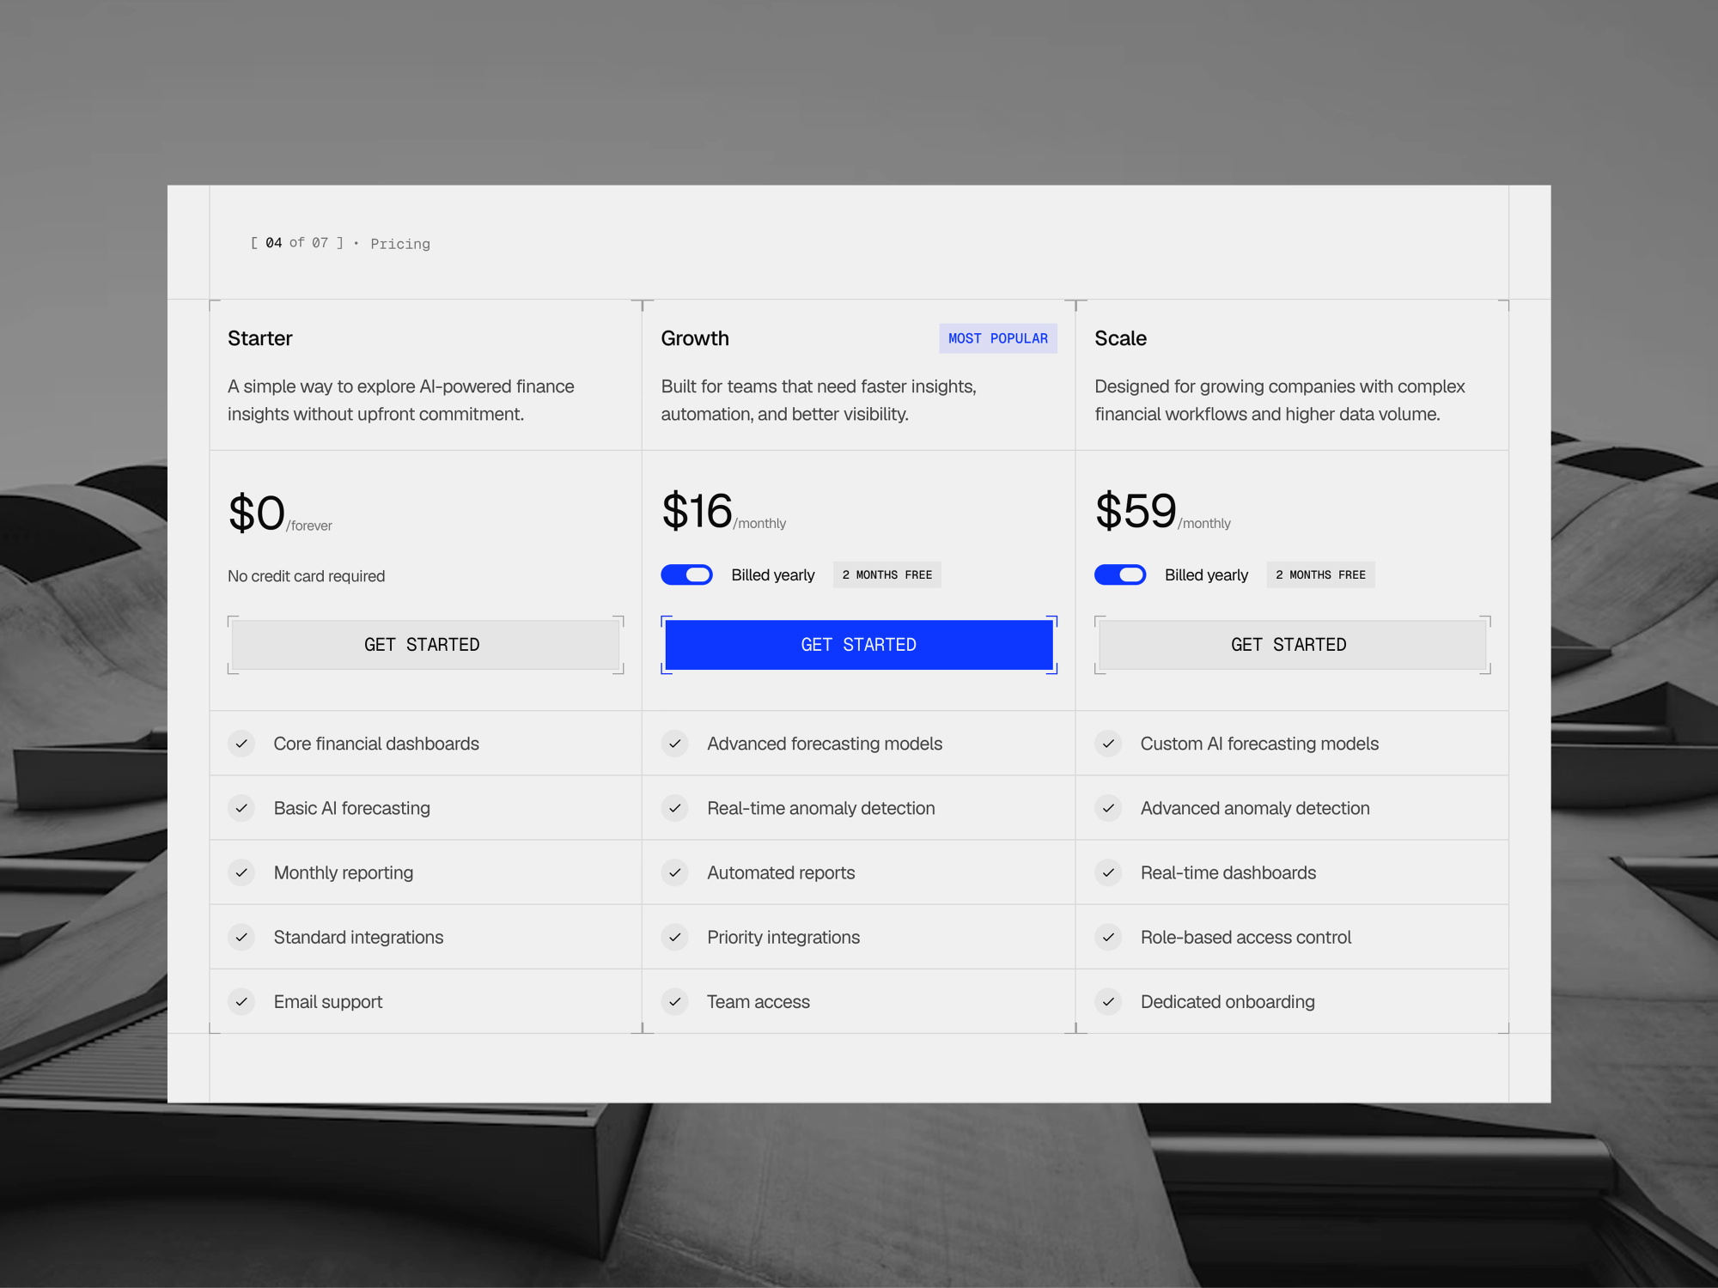Click Custom AI forecasting models feature text

(1259, 744)
